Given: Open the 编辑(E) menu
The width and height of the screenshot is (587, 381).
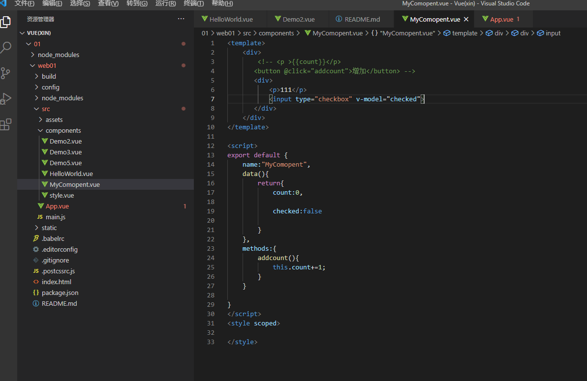Looking at the screenshot, I should tap(52, 3).
